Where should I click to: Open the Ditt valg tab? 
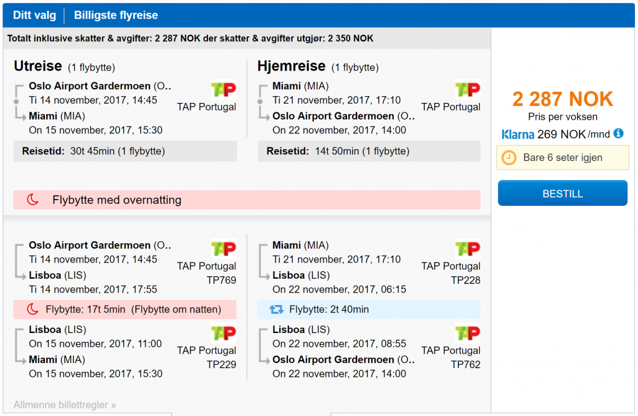click(34, 15)
